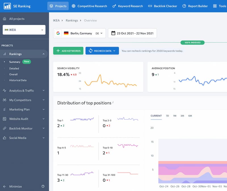Expand the Website Audit section chevron
Viewport: 227px width, 191px height.
[44, 119]
